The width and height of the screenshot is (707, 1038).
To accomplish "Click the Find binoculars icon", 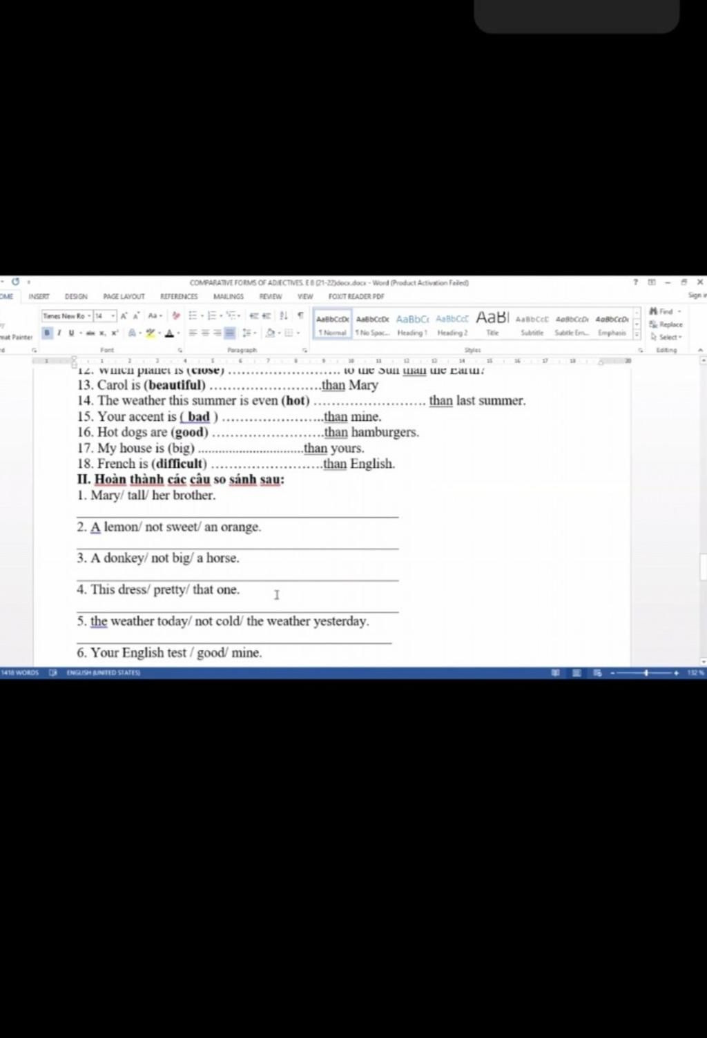I will pyautogui.click(x=653, y=312).
